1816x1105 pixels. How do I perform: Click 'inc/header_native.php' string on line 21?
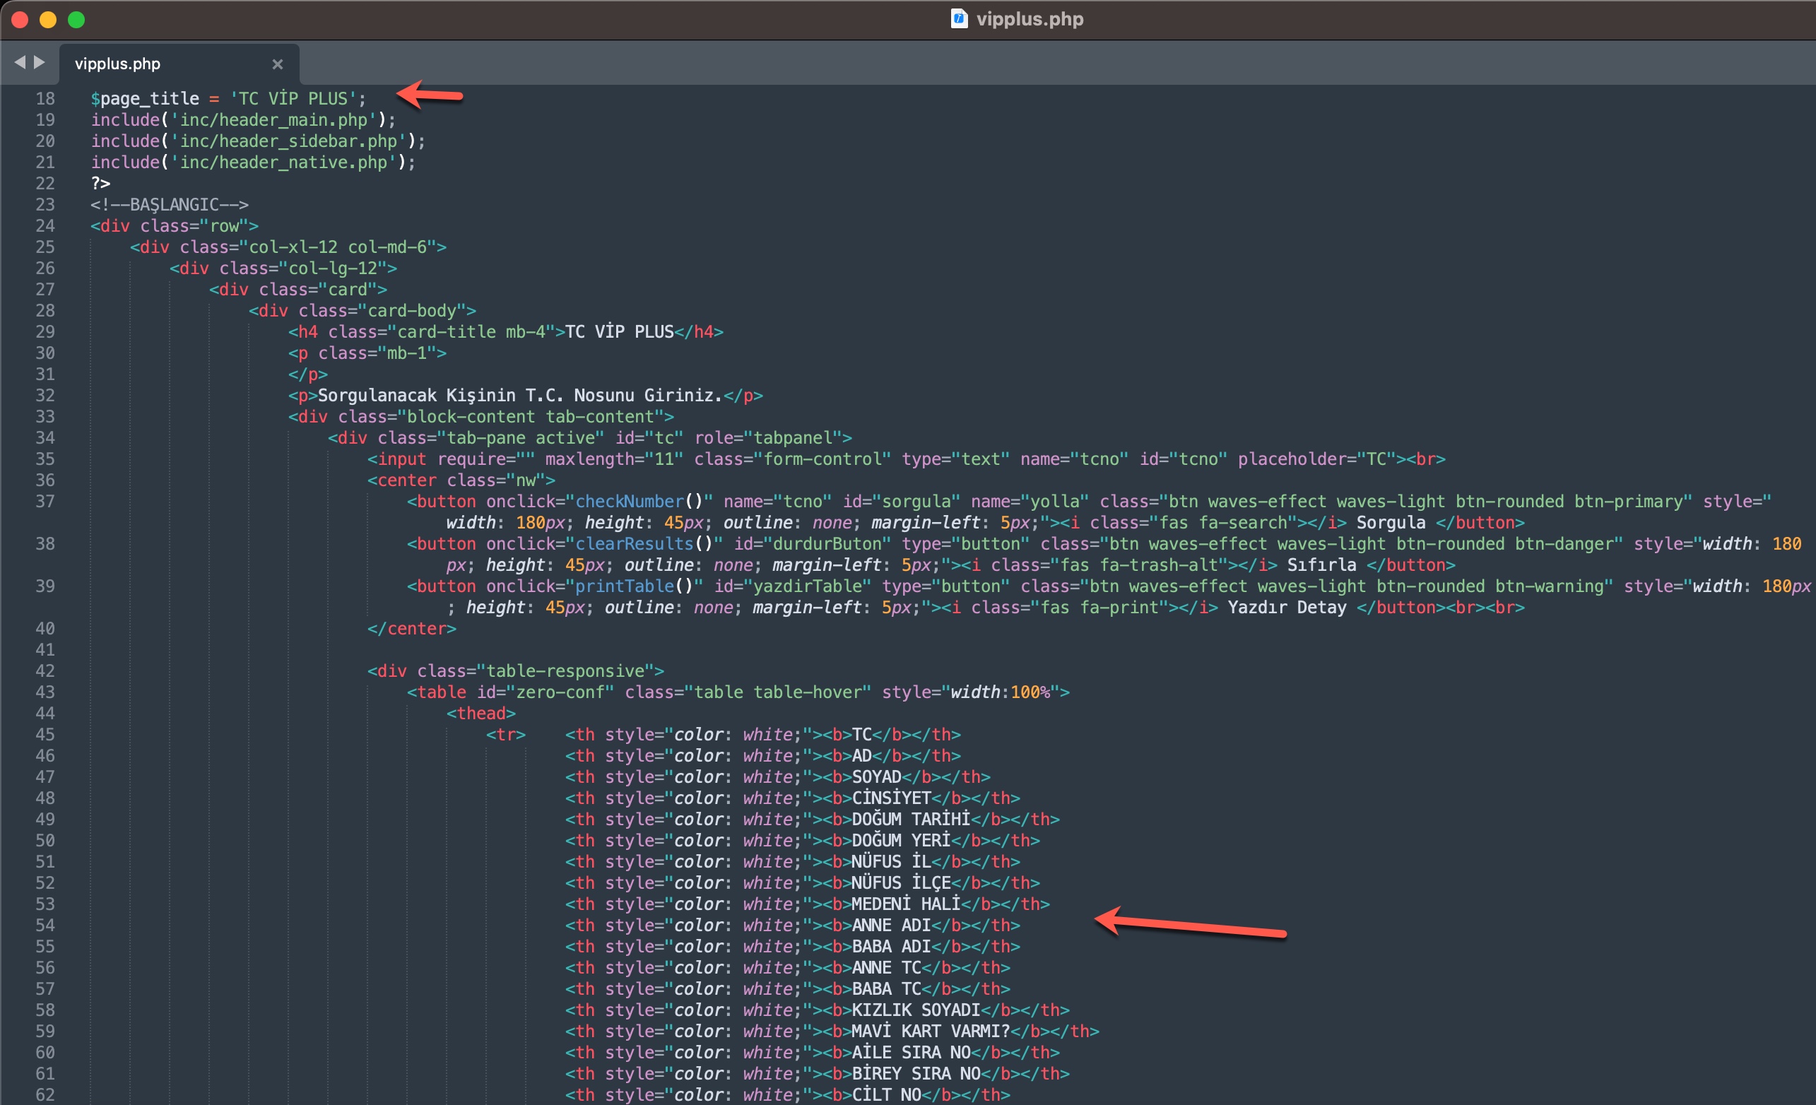point(283,162)
